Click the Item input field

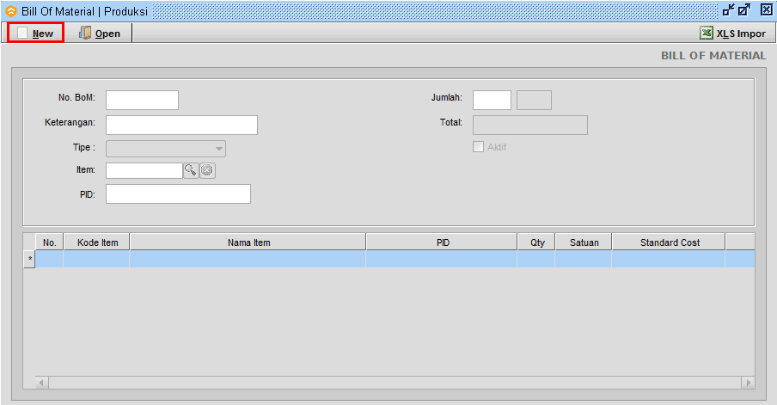pos(144,170)
